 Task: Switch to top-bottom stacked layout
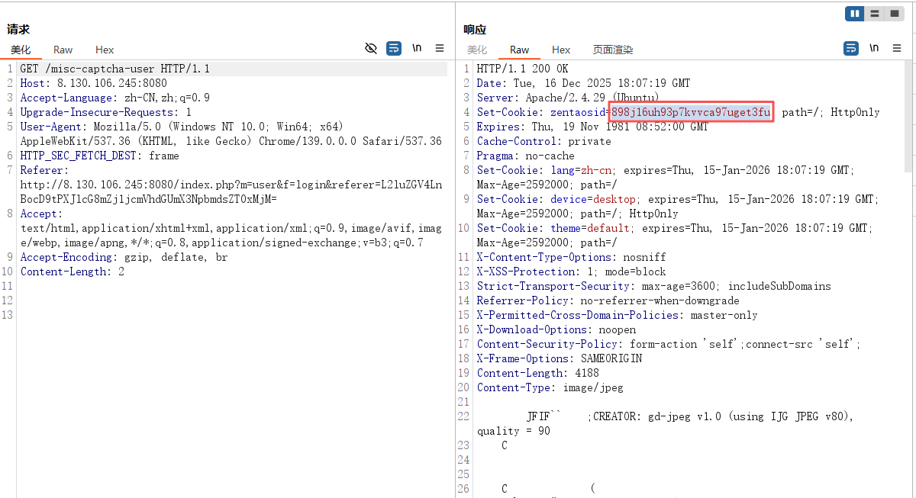[x=874, y=14]
